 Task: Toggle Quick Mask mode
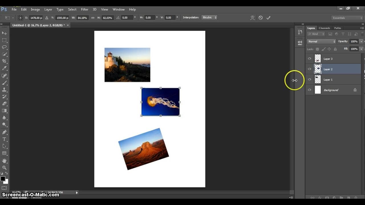point(4,188)
